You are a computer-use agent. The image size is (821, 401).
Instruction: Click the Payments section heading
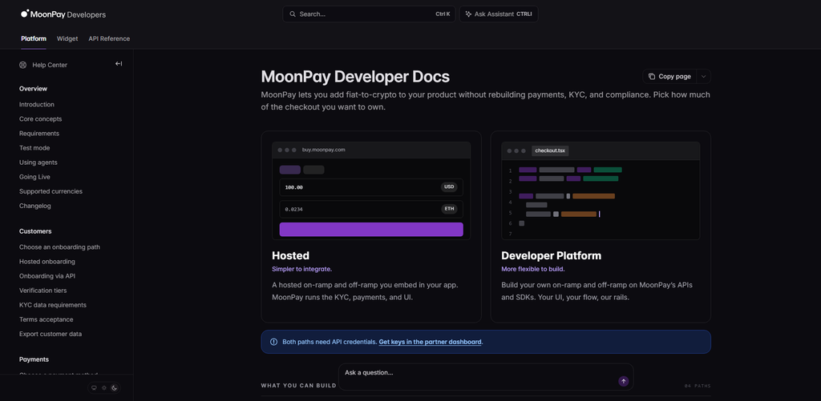click(34, 359)
